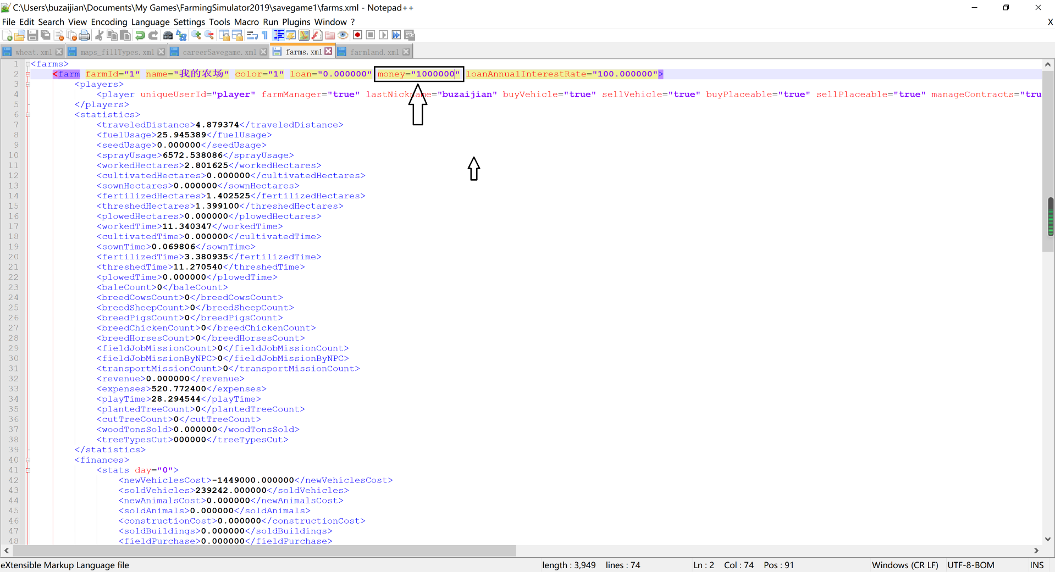Viewport: 1055px width, 572px height.
Task: Open the File menu
Action: [9, 22]
